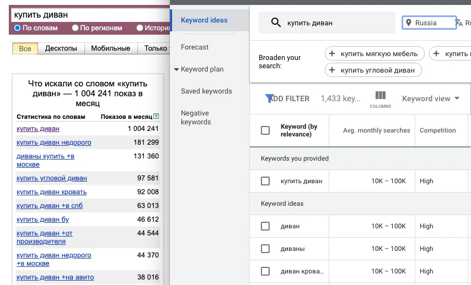
Task: Open Negative keywords in the sidebar
Action: (x=196, y=118)
